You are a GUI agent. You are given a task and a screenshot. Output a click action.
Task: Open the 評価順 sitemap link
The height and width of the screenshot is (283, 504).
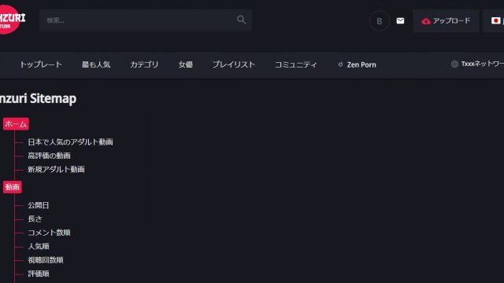tap(39, 274)
